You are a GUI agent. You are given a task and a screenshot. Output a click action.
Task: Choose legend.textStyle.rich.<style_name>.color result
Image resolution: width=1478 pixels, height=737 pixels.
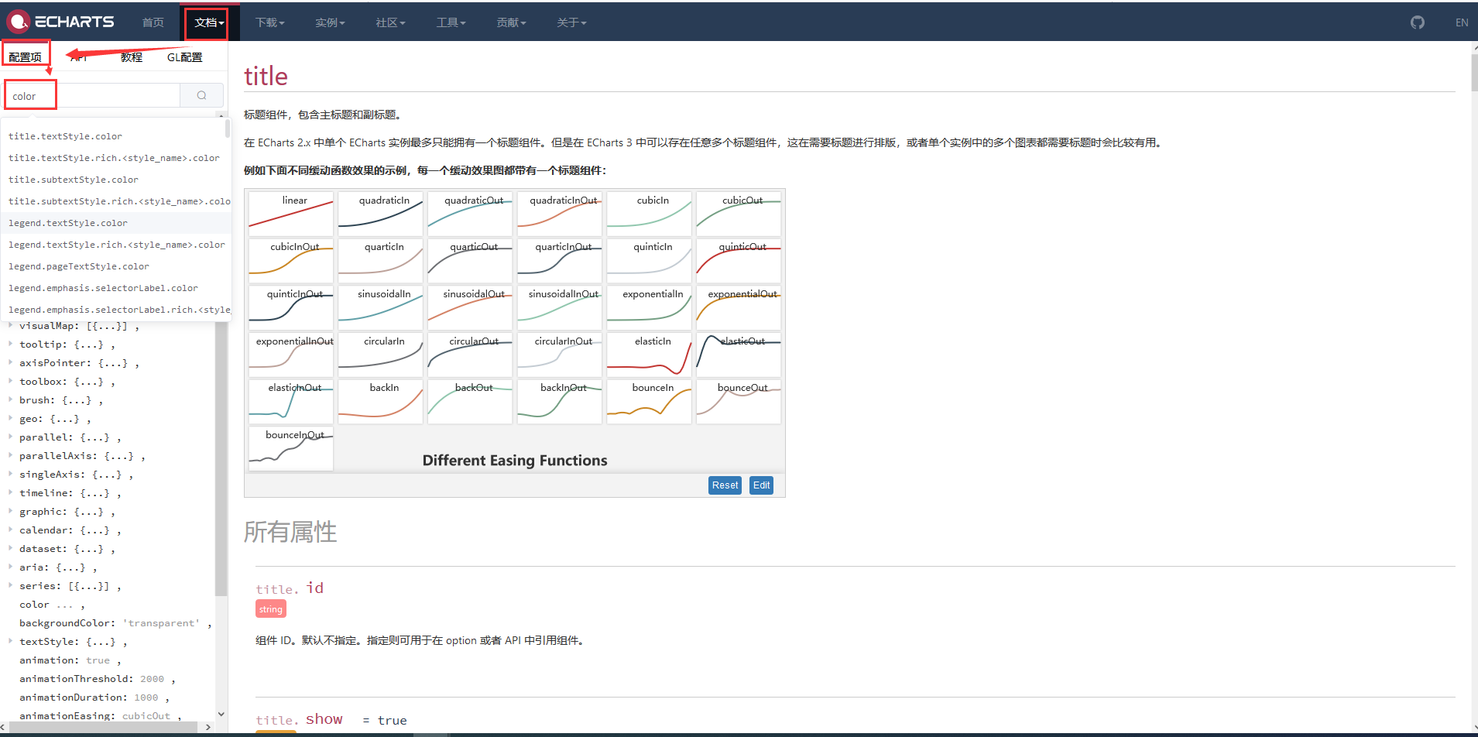point(116,245)
